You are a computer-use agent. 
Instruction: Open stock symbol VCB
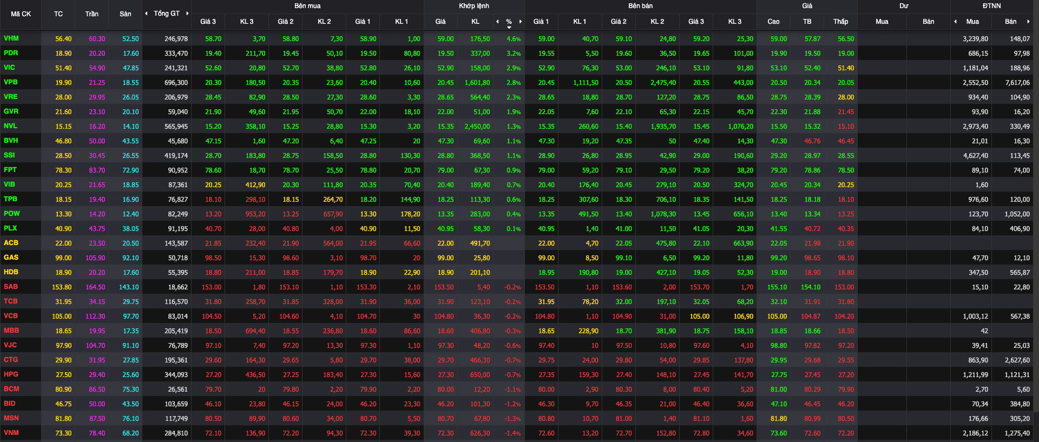click(11, 316)
